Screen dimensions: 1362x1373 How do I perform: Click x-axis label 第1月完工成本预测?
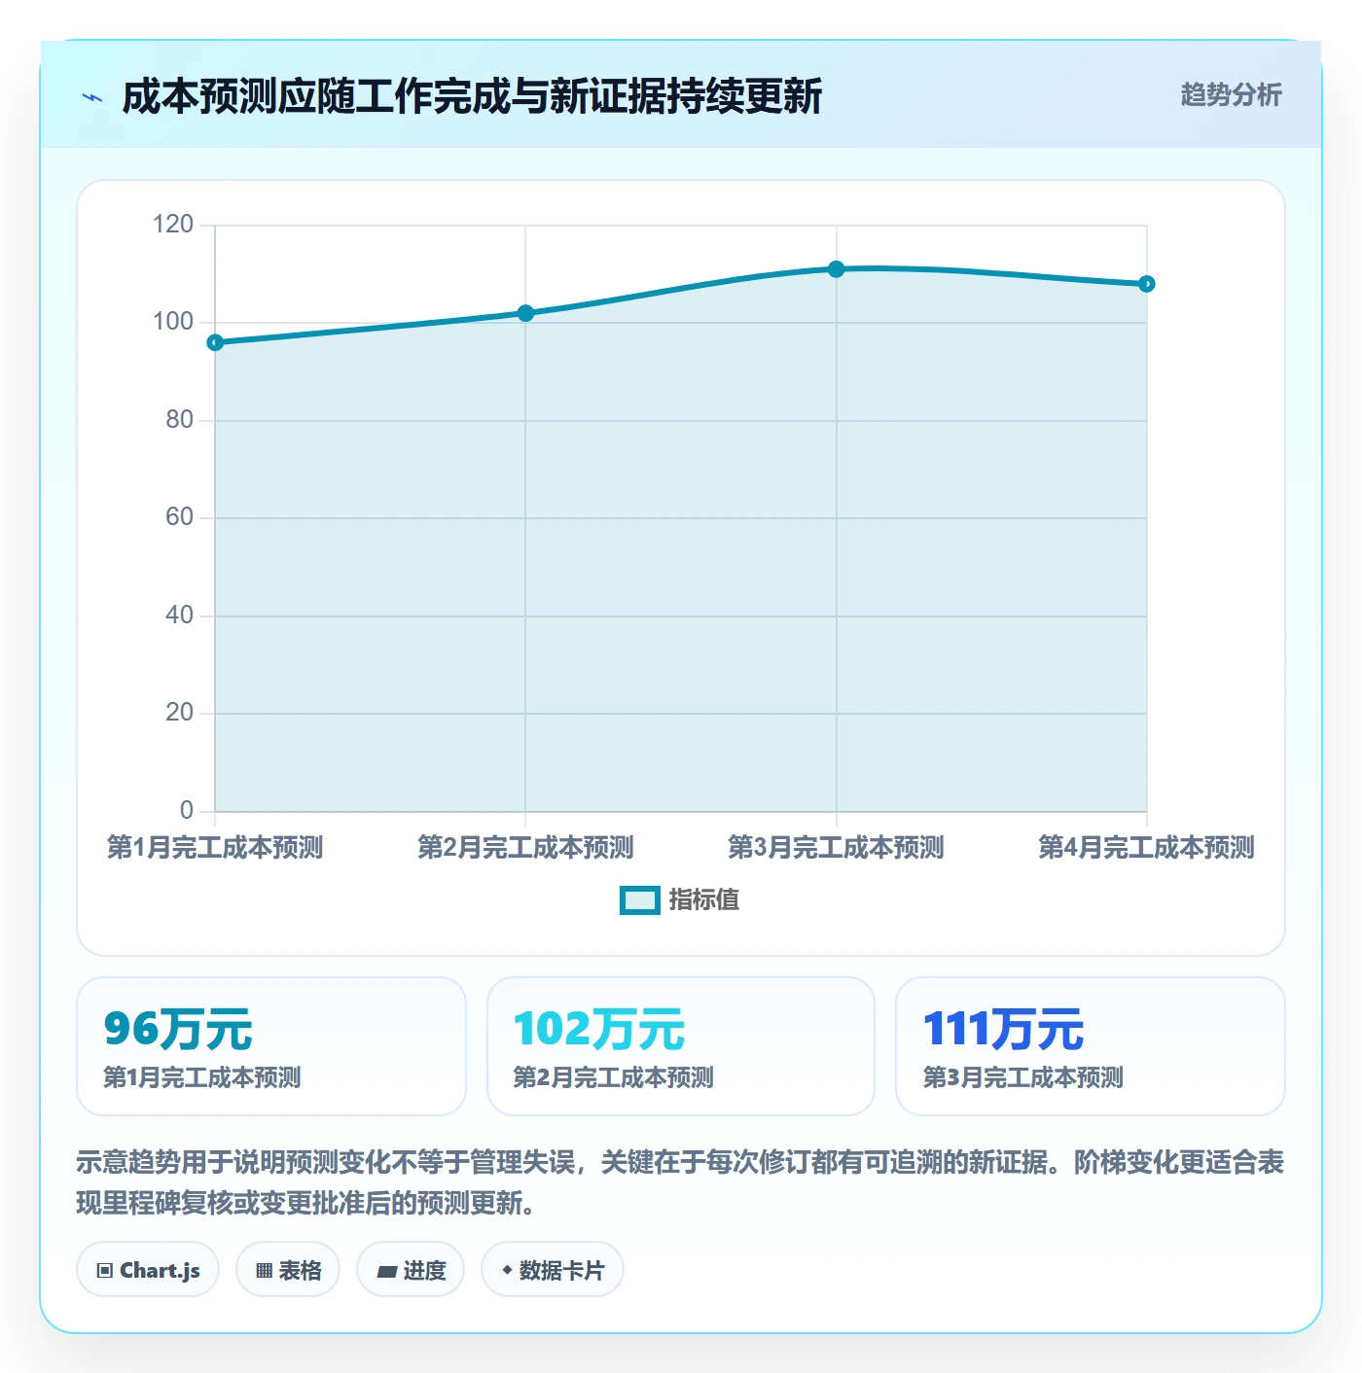click(x=215, y=847)
